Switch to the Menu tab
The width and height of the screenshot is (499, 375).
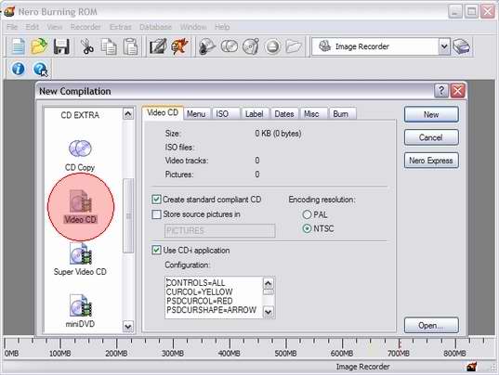click(196, 114)
